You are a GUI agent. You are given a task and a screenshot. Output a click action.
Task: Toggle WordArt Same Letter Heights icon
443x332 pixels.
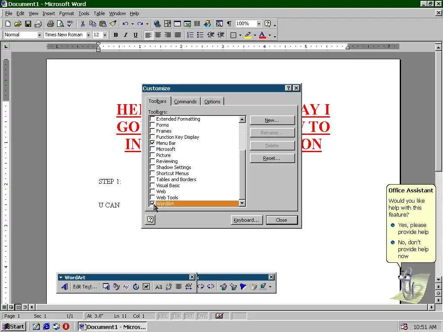pyautogui.click(x=159, y=287)
